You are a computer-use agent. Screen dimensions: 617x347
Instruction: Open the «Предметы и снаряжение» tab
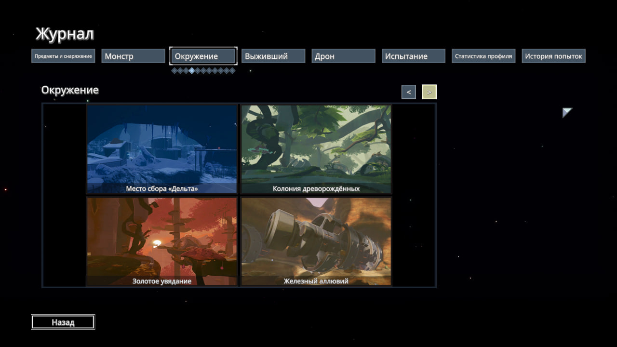[63, 56]
